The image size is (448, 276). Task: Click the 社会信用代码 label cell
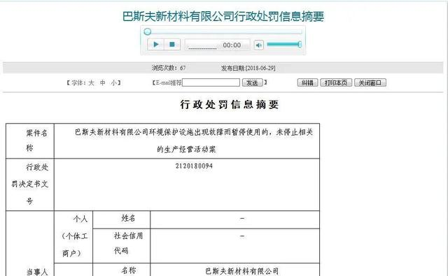[122, 246]
